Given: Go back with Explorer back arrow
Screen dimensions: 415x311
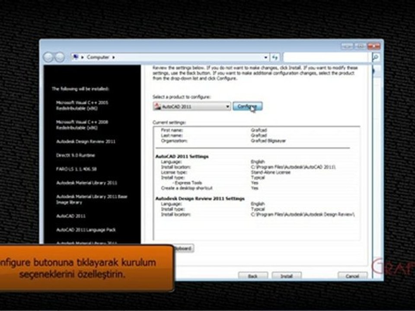Looking at the screenshot, I should point(48,57).
